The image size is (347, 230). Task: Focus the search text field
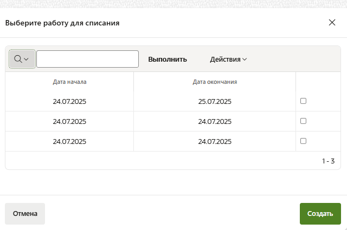(x=87, y=59)
